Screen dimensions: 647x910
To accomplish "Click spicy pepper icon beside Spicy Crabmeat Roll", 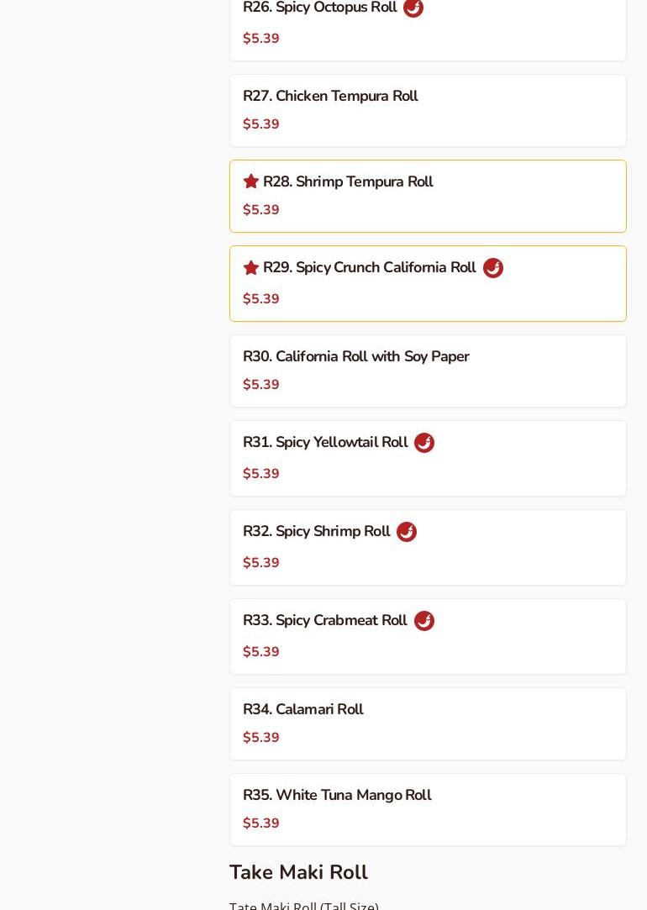I will [x=424, y=621].
